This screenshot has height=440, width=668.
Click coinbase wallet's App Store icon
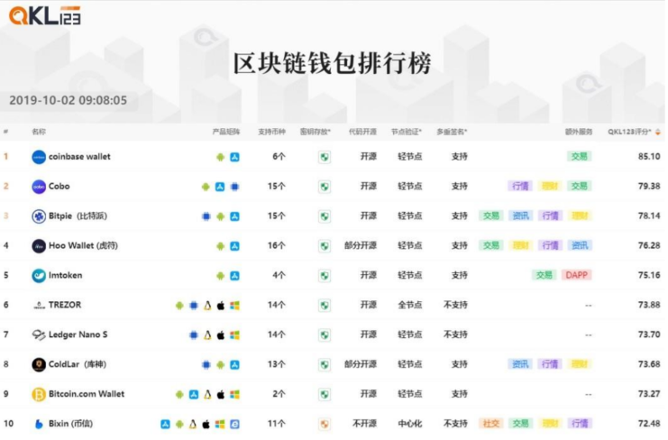[234, 157]
